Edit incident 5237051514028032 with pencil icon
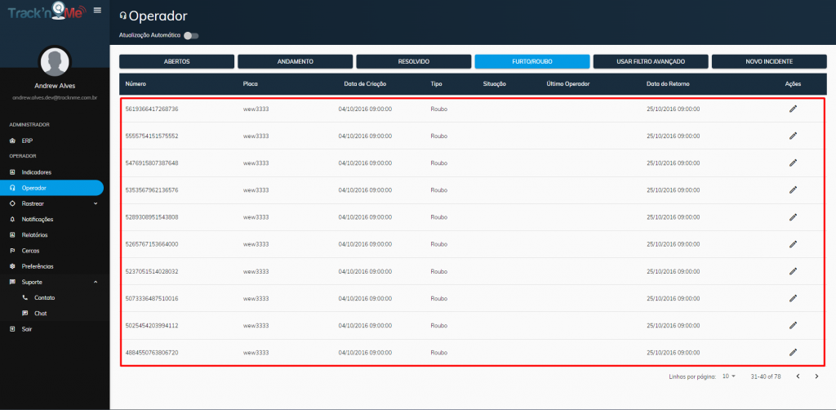 coord(793,271)
